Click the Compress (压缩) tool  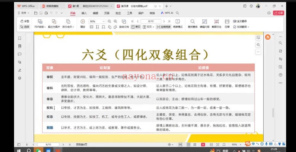[227, 24]
